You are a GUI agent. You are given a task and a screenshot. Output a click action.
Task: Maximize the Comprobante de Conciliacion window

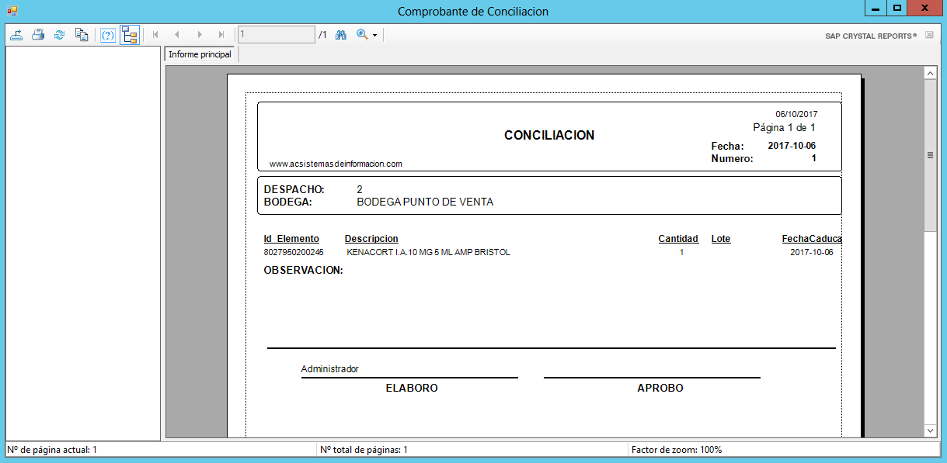click(x=897, y=9)
